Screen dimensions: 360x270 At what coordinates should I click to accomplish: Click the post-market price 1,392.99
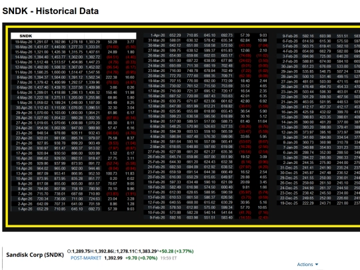pos(113,258)
